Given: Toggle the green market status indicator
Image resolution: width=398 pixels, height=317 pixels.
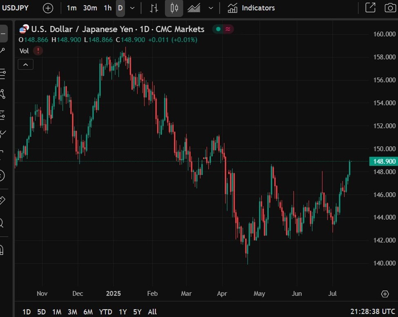Looking at the screenshot, I should [218, 29].
